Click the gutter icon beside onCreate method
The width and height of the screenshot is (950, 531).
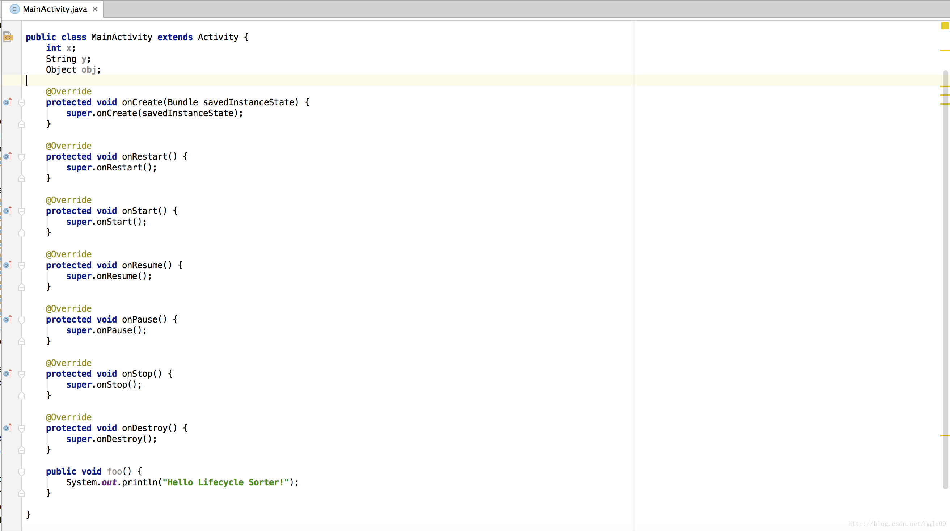click(x=7, y=102)
